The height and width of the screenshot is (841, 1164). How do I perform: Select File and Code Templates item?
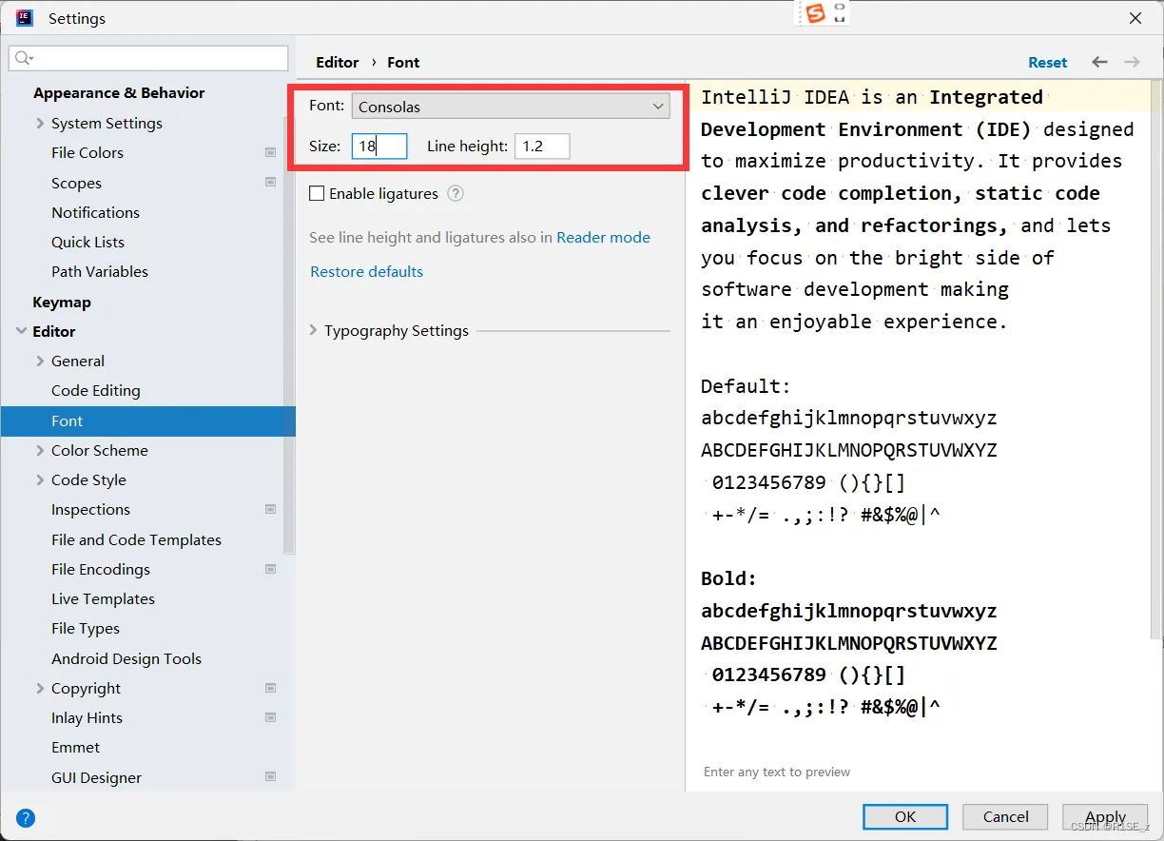136,539
